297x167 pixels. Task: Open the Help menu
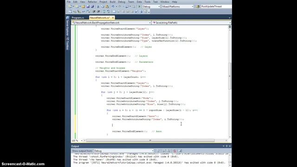coord(174,2)
